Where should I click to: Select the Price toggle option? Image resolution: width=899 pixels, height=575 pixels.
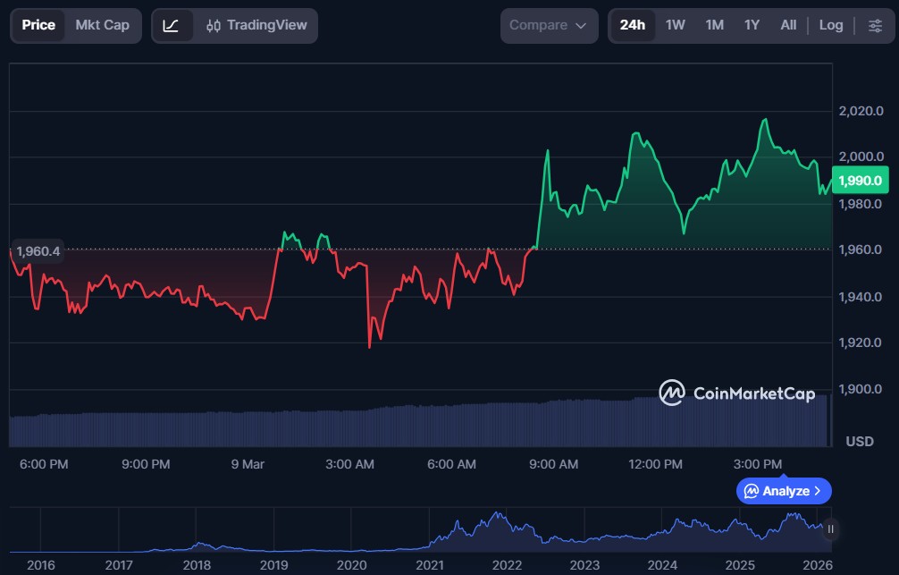[38, 25]
